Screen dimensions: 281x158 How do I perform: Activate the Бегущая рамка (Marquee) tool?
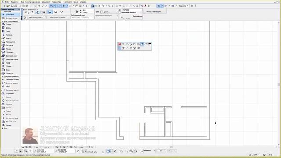pyautogui.click(x=10, y=18)
